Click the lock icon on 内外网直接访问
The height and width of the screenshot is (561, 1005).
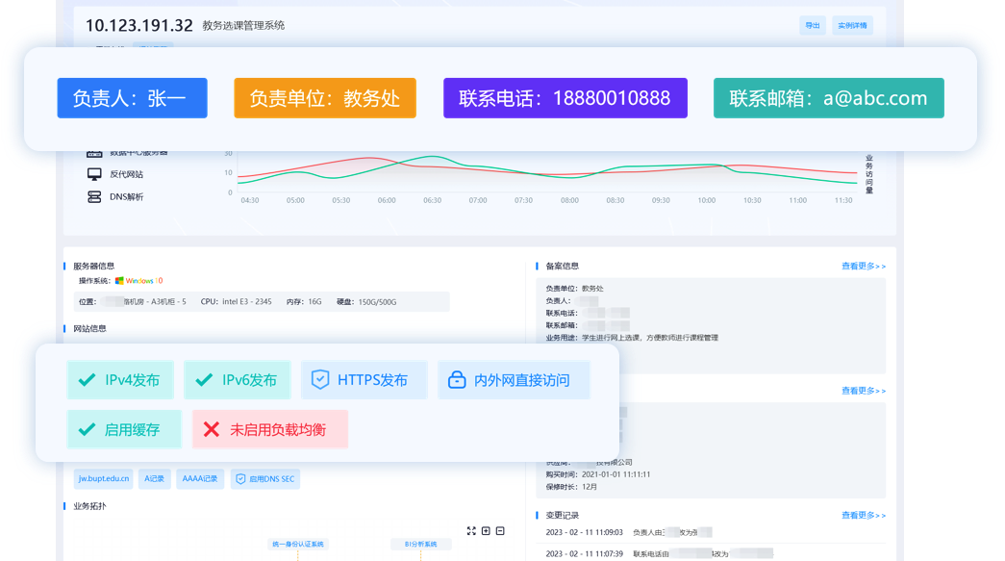tap(457, 380)
